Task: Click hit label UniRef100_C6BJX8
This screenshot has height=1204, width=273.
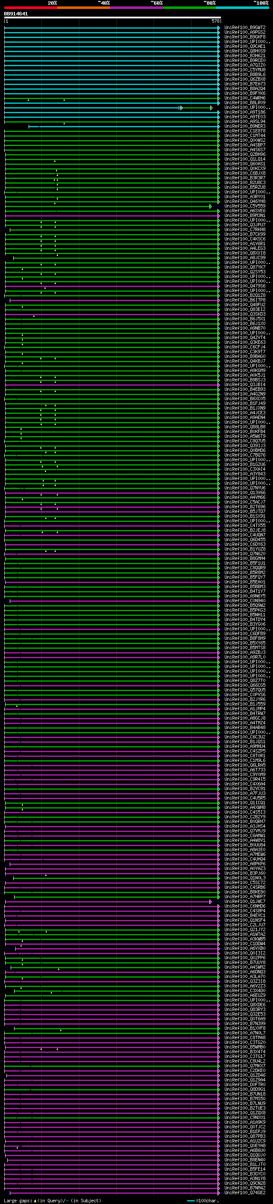Action: (244, 173)
